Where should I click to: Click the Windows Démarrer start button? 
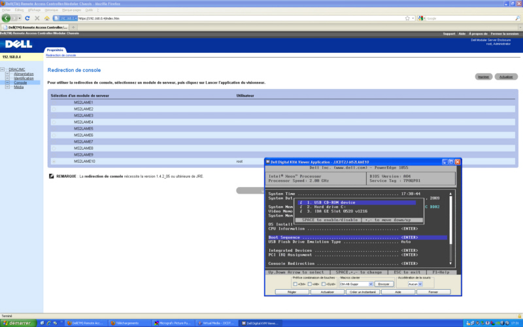tap(18, 323)
